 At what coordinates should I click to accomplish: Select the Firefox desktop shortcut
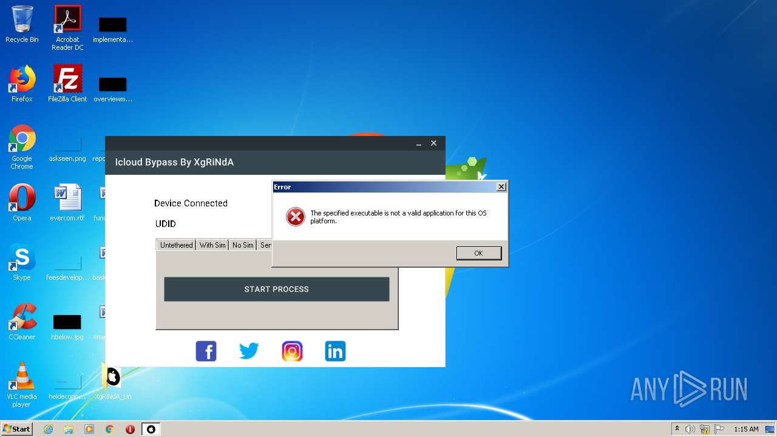click(22, 84)
